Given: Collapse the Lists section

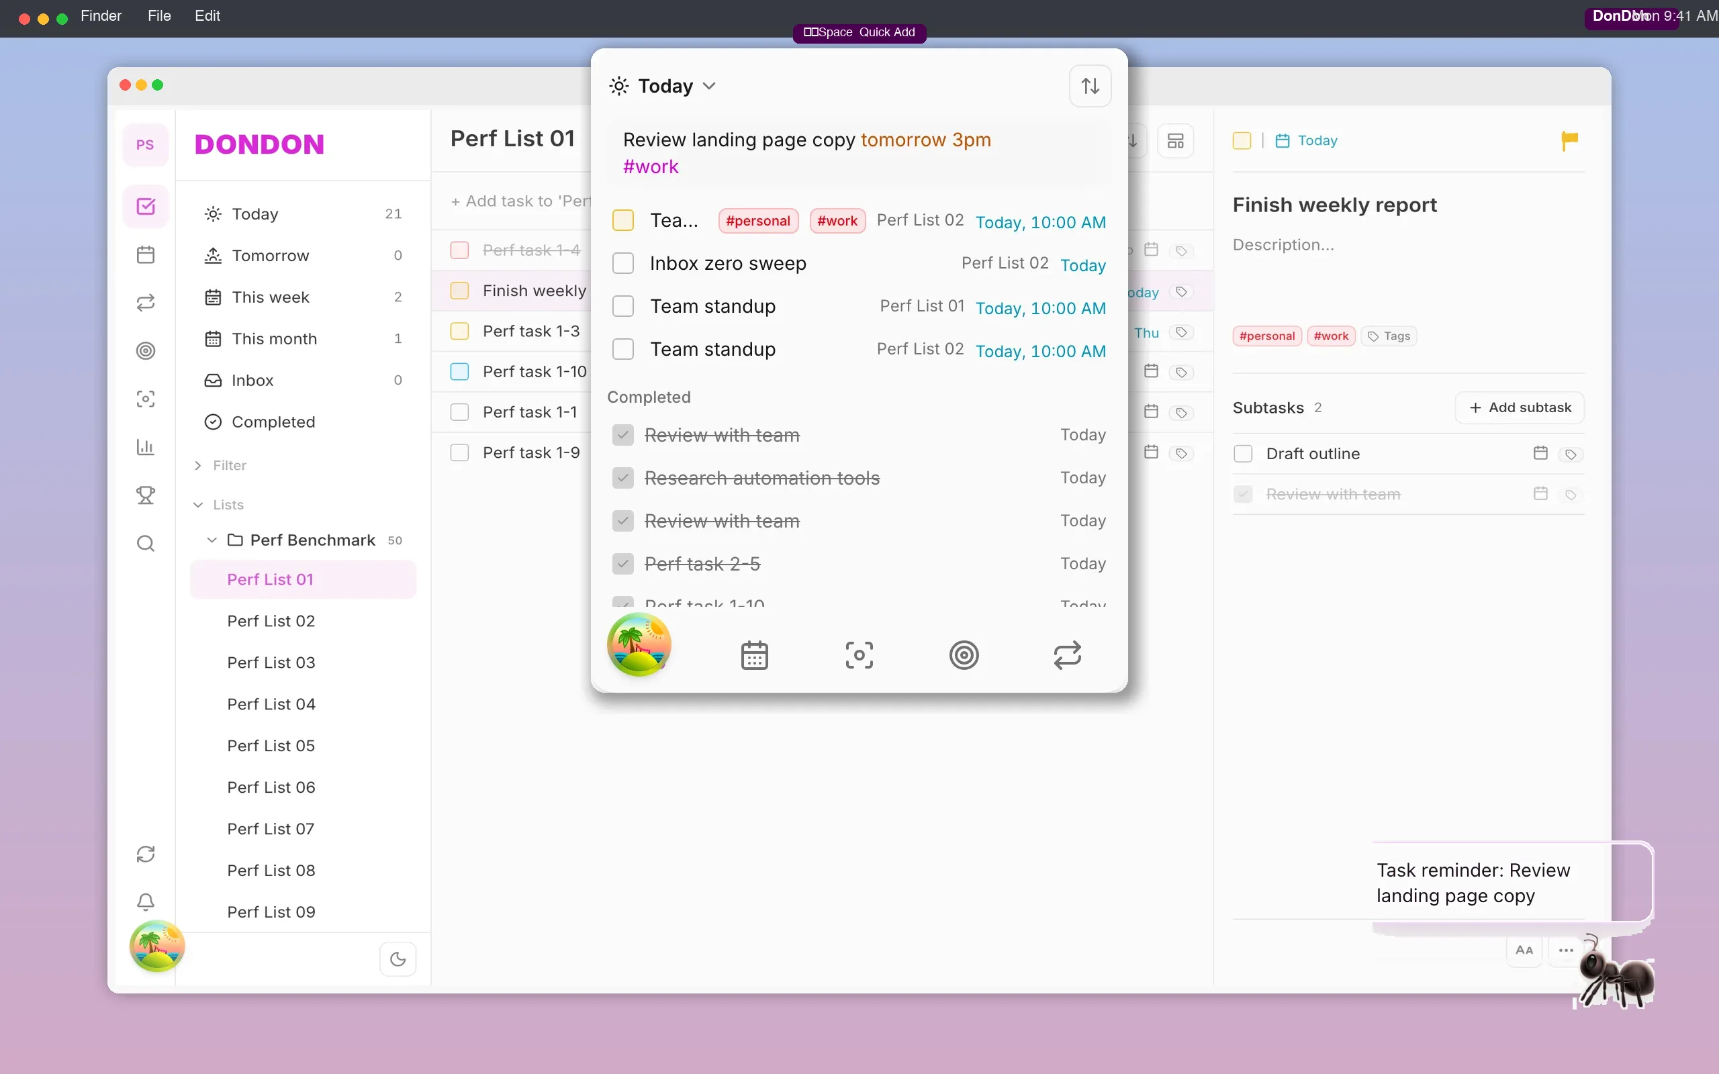Looking at the screenshot, I should [219, 505].
